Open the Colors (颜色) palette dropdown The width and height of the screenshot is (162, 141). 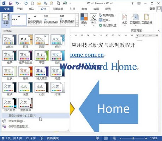pyautogui.click(x=84, y=20)
